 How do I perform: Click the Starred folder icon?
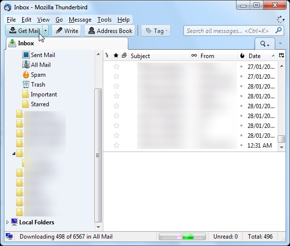26,104
